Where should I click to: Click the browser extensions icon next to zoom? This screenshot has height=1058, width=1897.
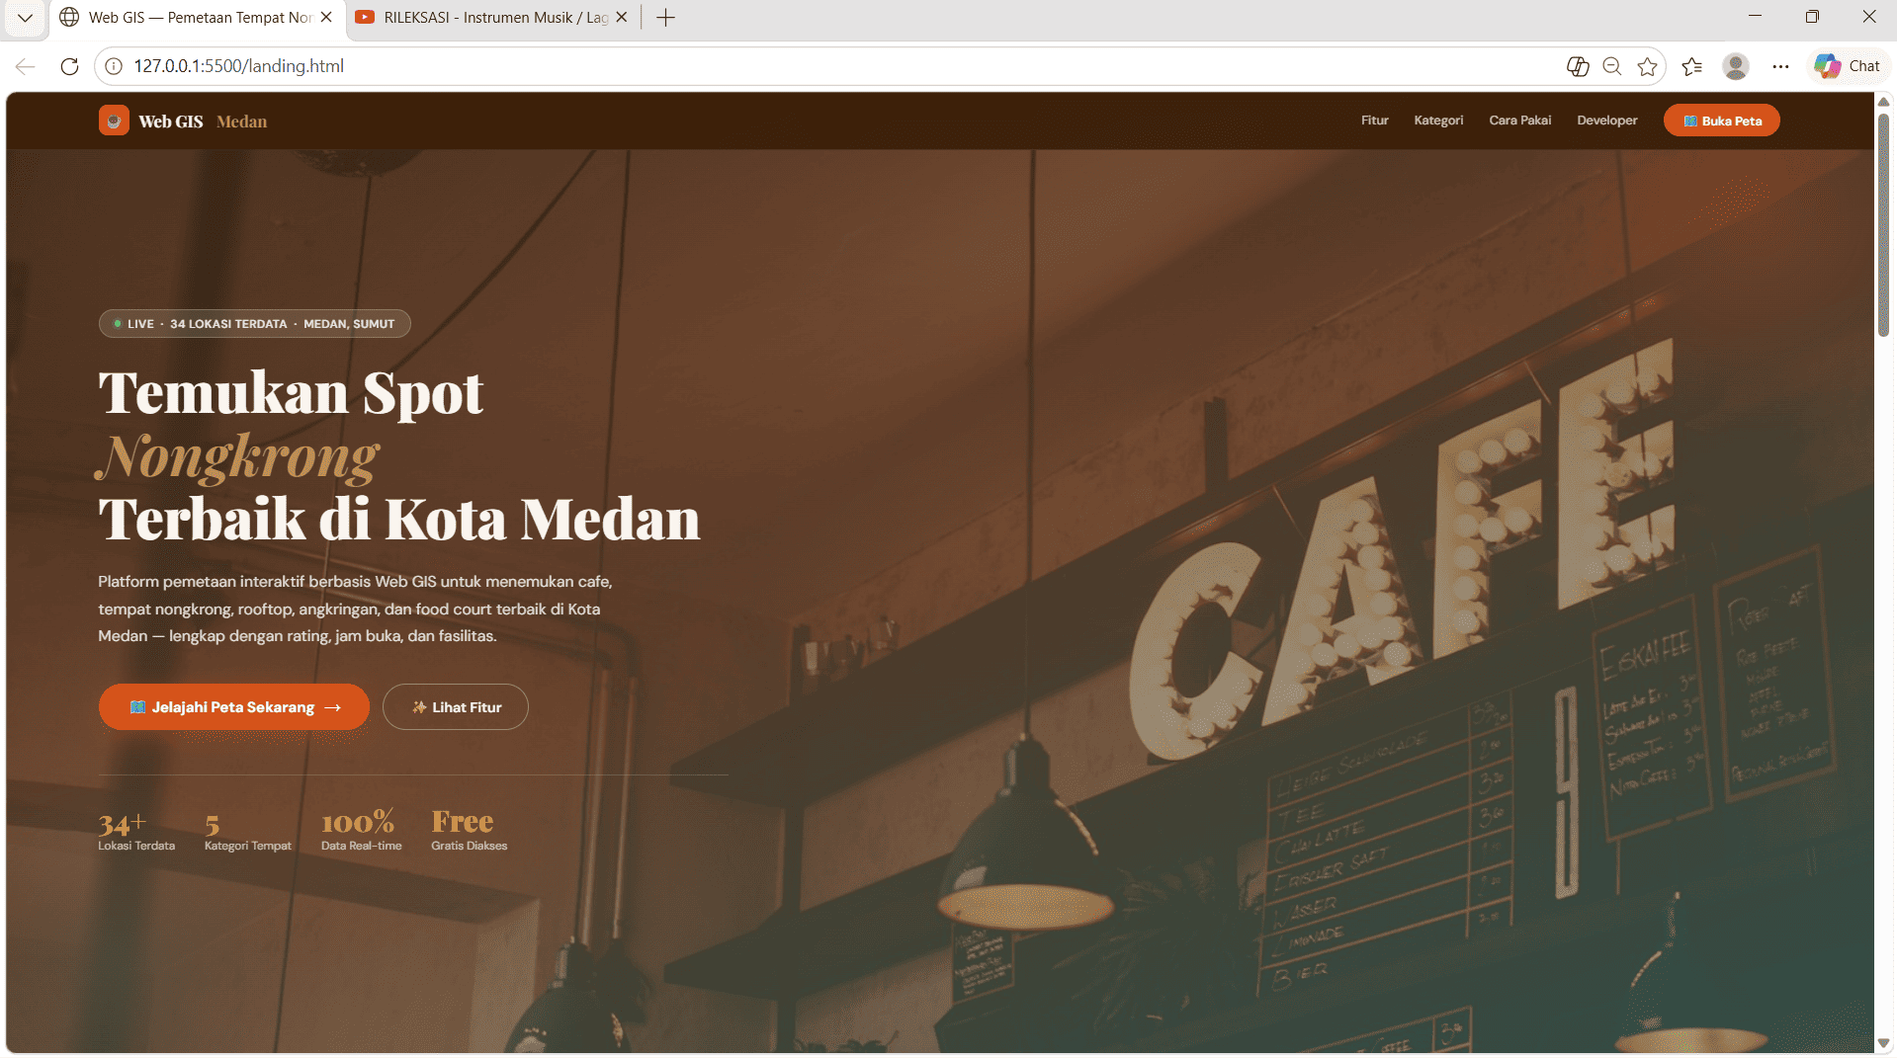[1578, 66]
